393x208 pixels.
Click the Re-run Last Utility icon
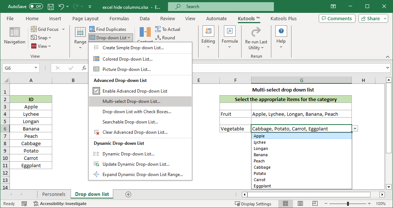click(x=256, y=32)
